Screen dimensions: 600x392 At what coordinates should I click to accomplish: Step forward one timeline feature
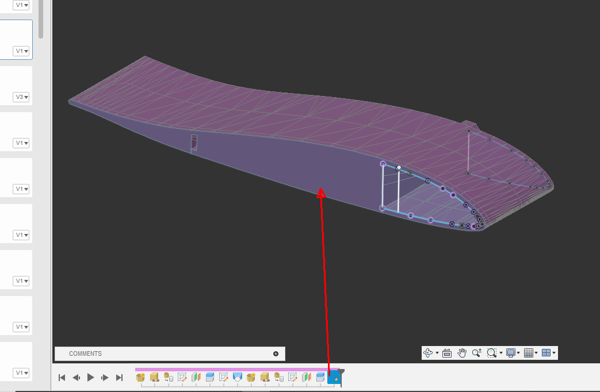[x=105, y=378]
